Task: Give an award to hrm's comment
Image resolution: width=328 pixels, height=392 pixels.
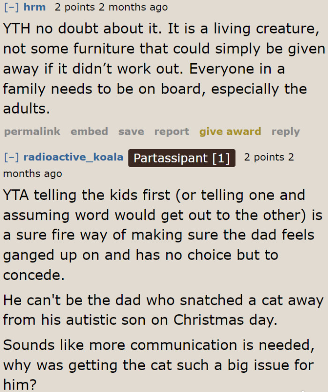Action: pyautogui.click(x=230, y=131)
